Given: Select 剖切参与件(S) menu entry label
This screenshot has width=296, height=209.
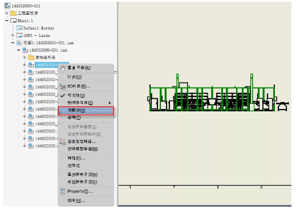Looking at the screenshot, I should [x=80, y=103].
